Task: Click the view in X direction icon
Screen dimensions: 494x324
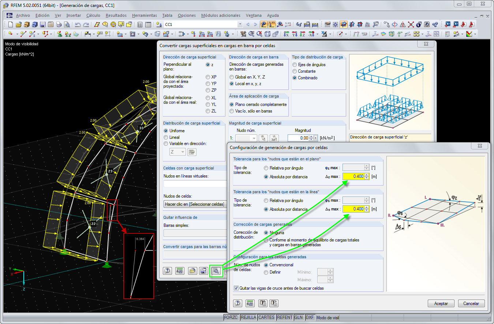Action: pyautogui.click(x=286, y=34)
